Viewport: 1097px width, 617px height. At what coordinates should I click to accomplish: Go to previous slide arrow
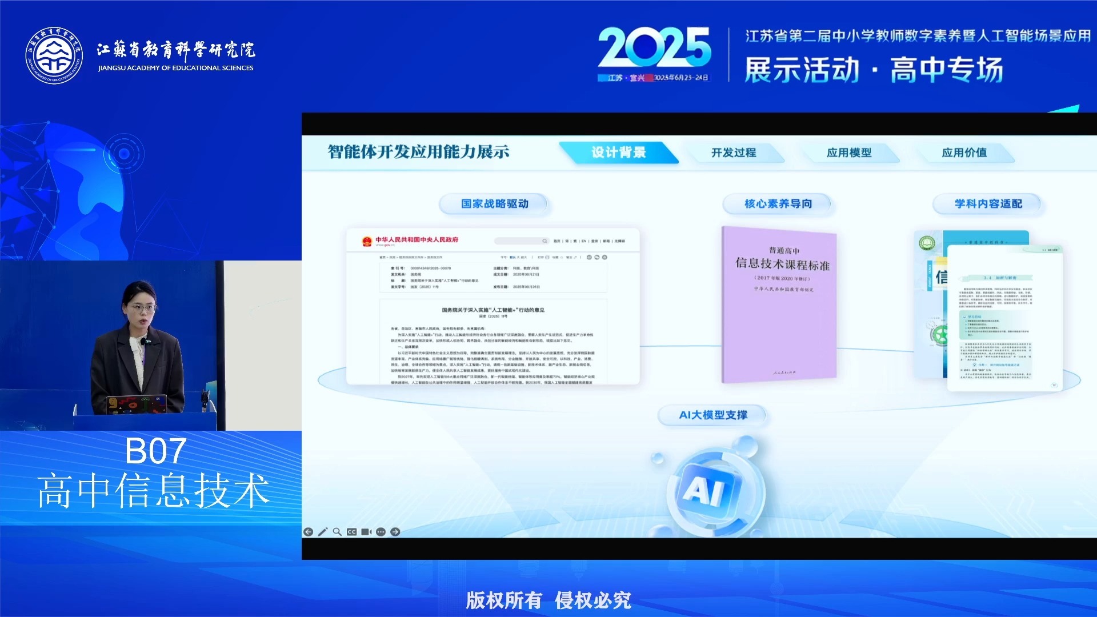click(x=308, y=532)
